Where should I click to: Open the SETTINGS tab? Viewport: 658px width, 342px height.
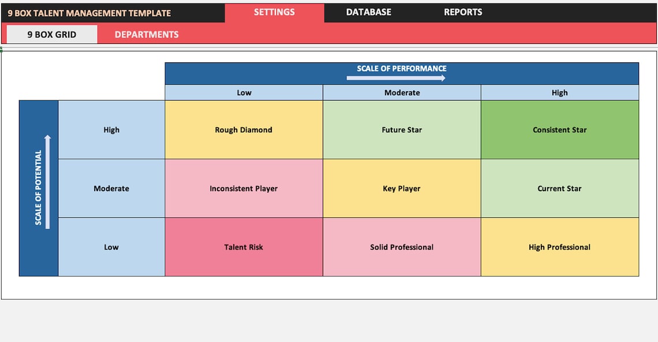pos(274,13)
